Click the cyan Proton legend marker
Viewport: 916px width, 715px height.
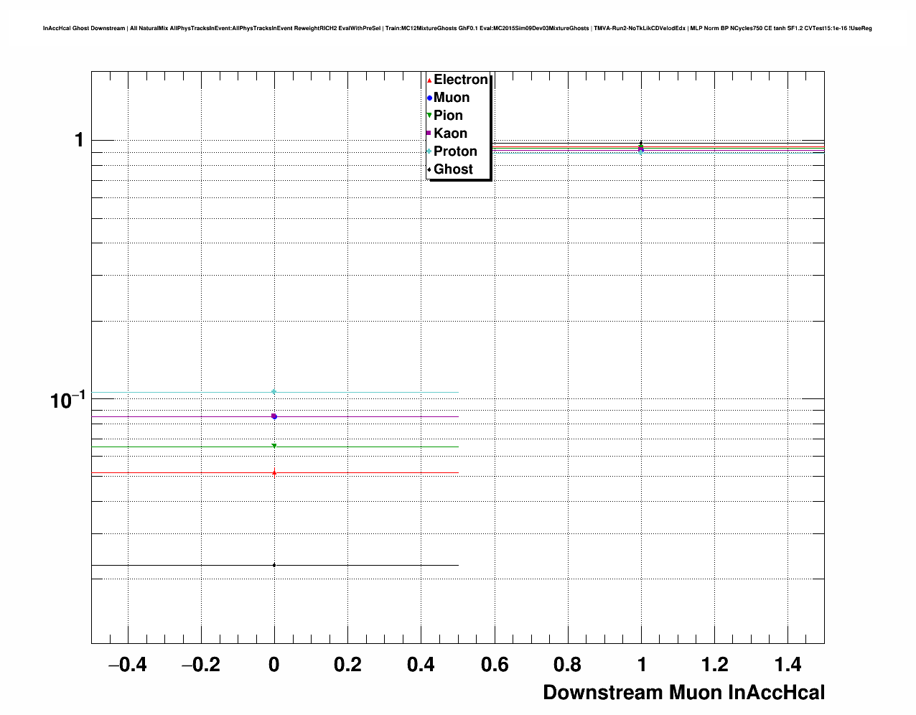[x=429, y=151]
